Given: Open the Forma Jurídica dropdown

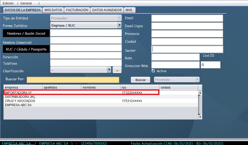Looking at the screenshot, I should [x=119, y=25].
